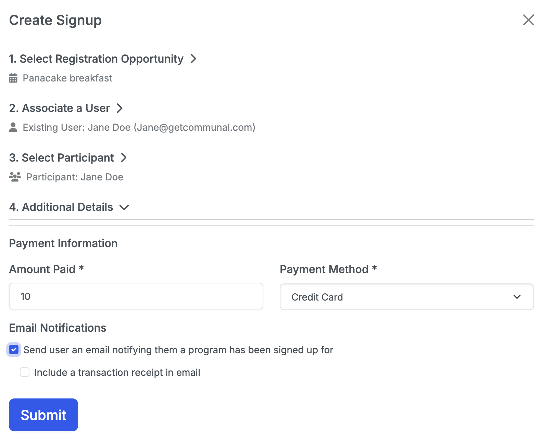Expand the Select Registration Opportunity step
The image size is (541, 445).
click(96, 59)
